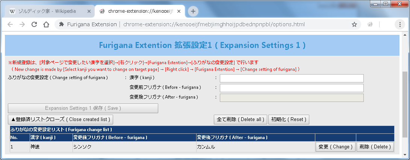410x160 pixels.
Task: Click the red ※新規登録は instruction line
Action: [x=133, y=63]
